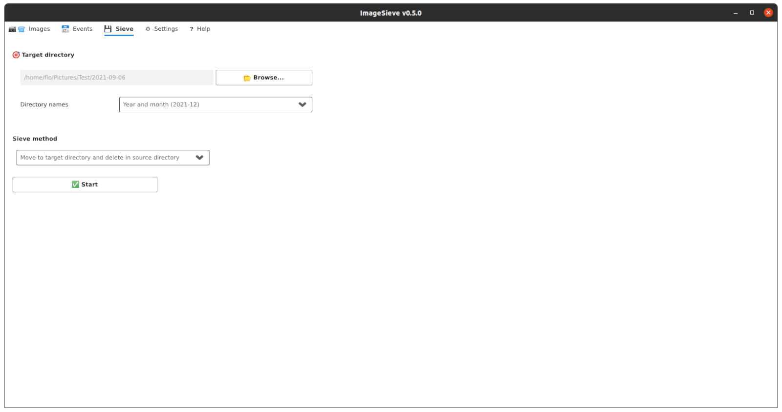
Task: Click the Directory names dropdown arrow
Action: tap(303, 104)
